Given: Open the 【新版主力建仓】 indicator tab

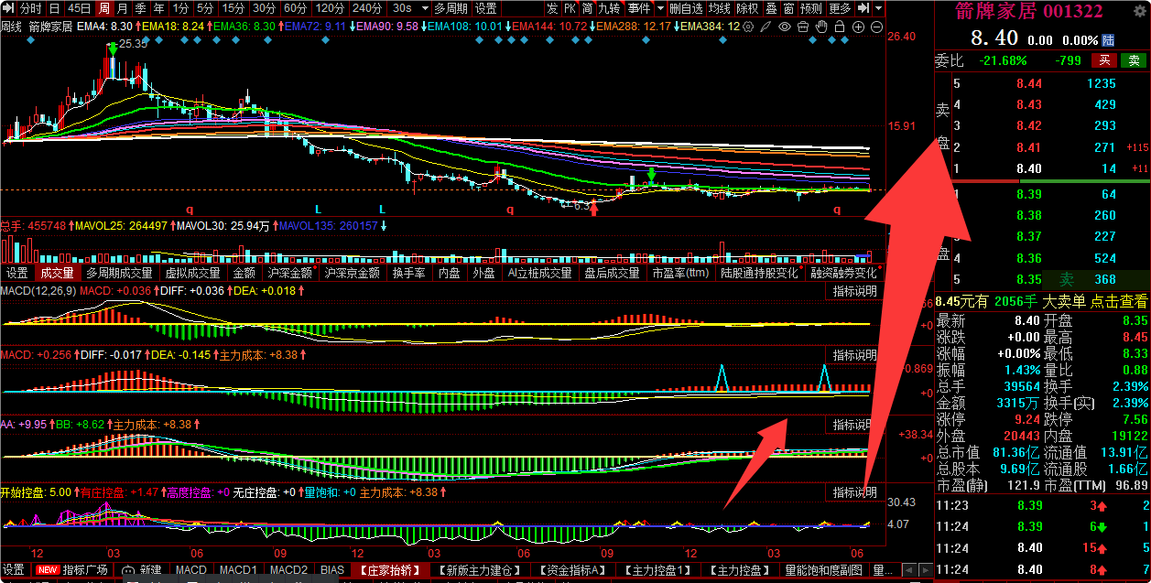Looking at the screenshot, I should (480, 570).
